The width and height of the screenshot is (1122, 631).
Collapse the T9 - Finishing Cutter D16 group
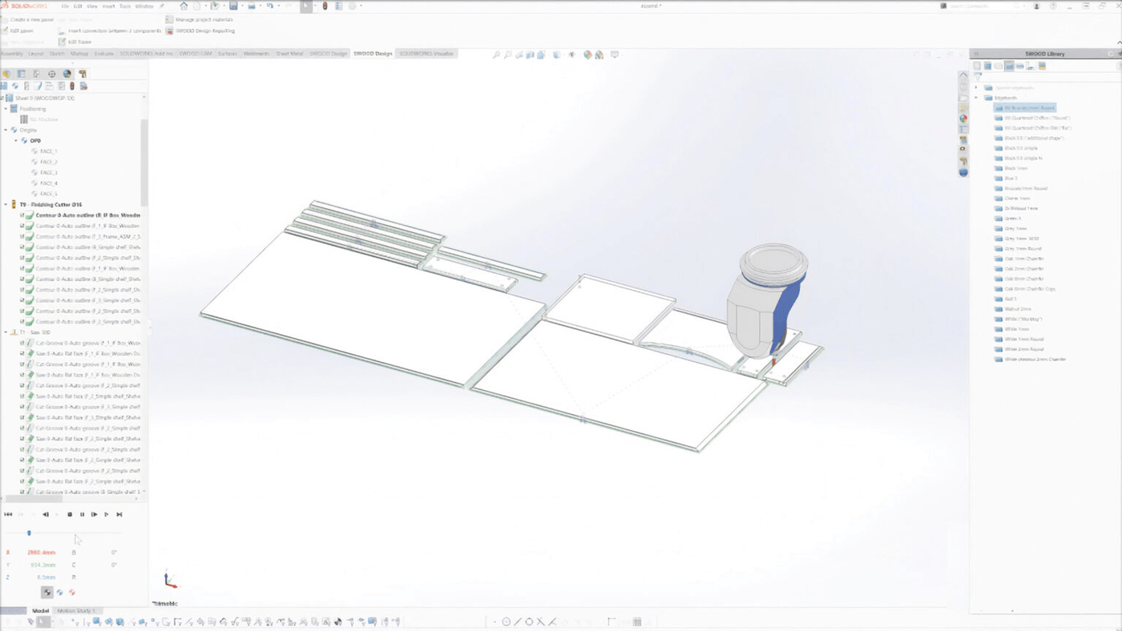(6, 205)
